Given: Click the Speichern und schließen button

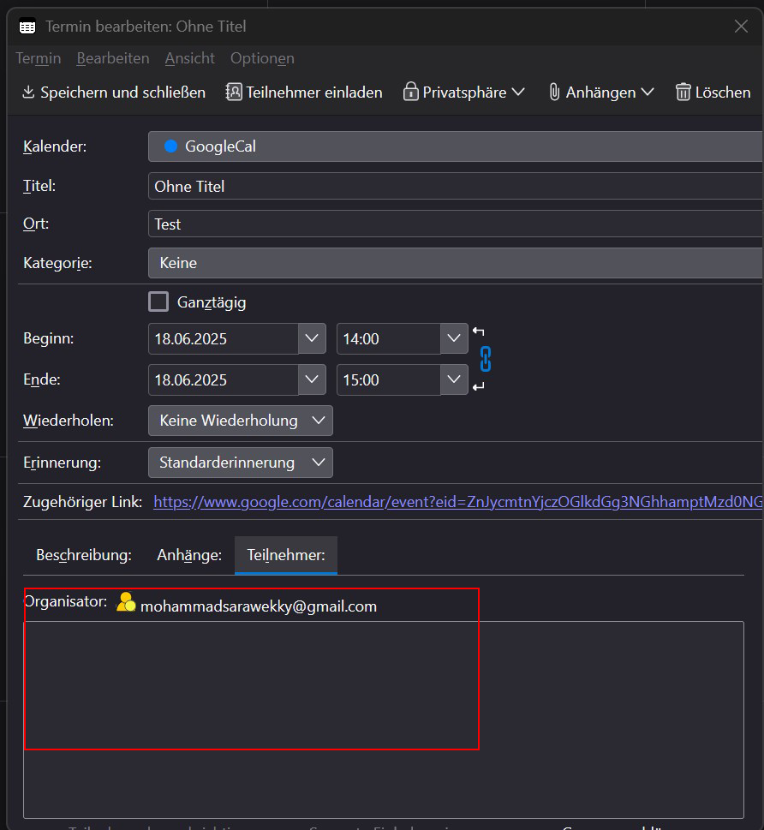Looking at the screenshot, I should coord(114,93).
